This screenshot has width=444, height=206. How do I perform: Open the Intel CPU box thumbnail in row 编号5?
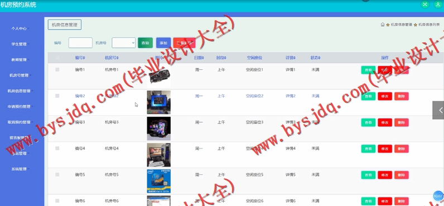(x=159, y=181)
